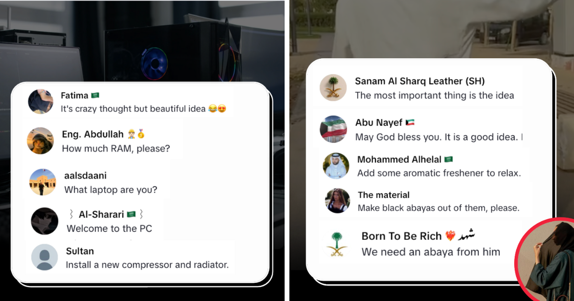Open the RGB computer fan background image
Screen dimensions: 574x301
coord(155,61)
